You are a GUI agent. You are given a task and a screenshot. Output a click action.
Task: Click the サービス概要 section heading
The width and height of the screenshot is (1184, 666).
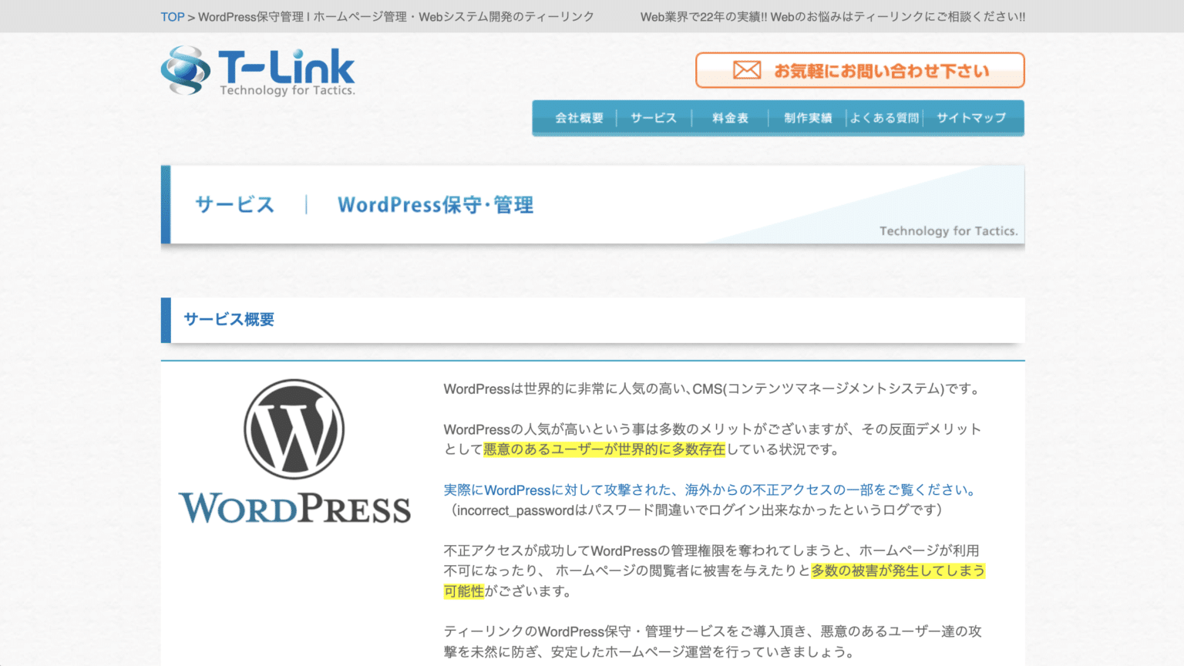pyautogui.click(x=230, y=320)
